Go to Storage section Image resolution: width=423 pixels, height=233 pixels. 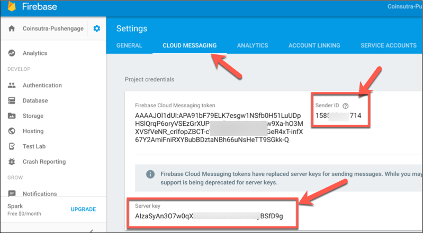point(33,116)
